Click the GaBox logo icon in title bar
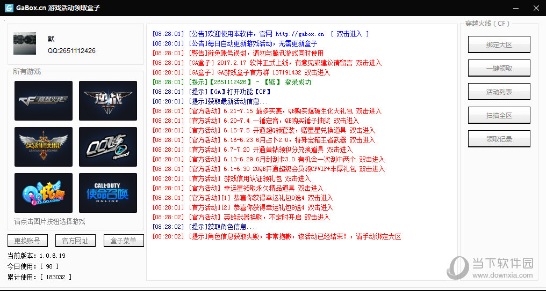The height and width of the screenshot is (291, 546). click(x=9, y=8)
